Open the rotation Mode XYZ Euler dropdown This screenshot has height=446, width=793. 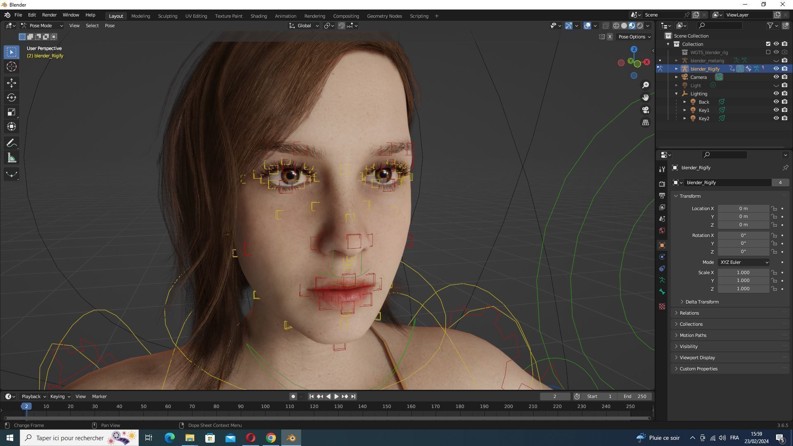(x=743, y=262)
